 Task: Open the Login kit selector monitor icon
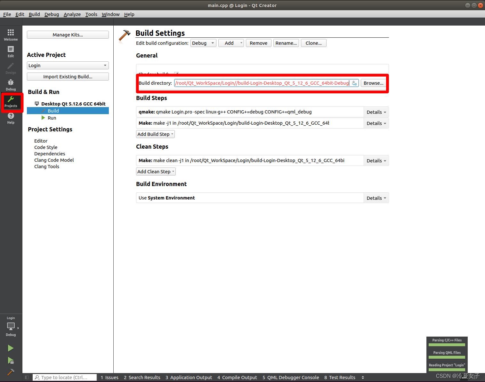pos(11,326)
